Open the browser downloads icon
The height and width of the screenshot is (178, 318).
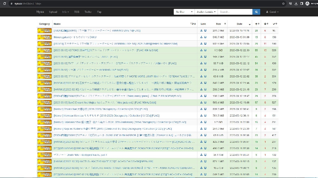[x=296, y=4]
